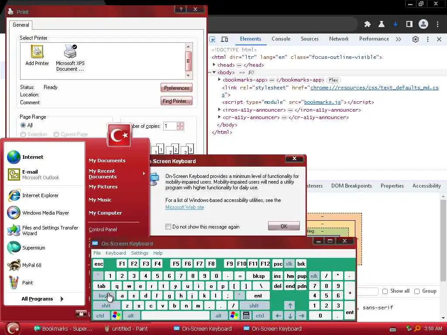Screen dimensions: 447x335
Task: Click the application menu key on keyboard
Action: pyautogui.click(x=246, y=315)
